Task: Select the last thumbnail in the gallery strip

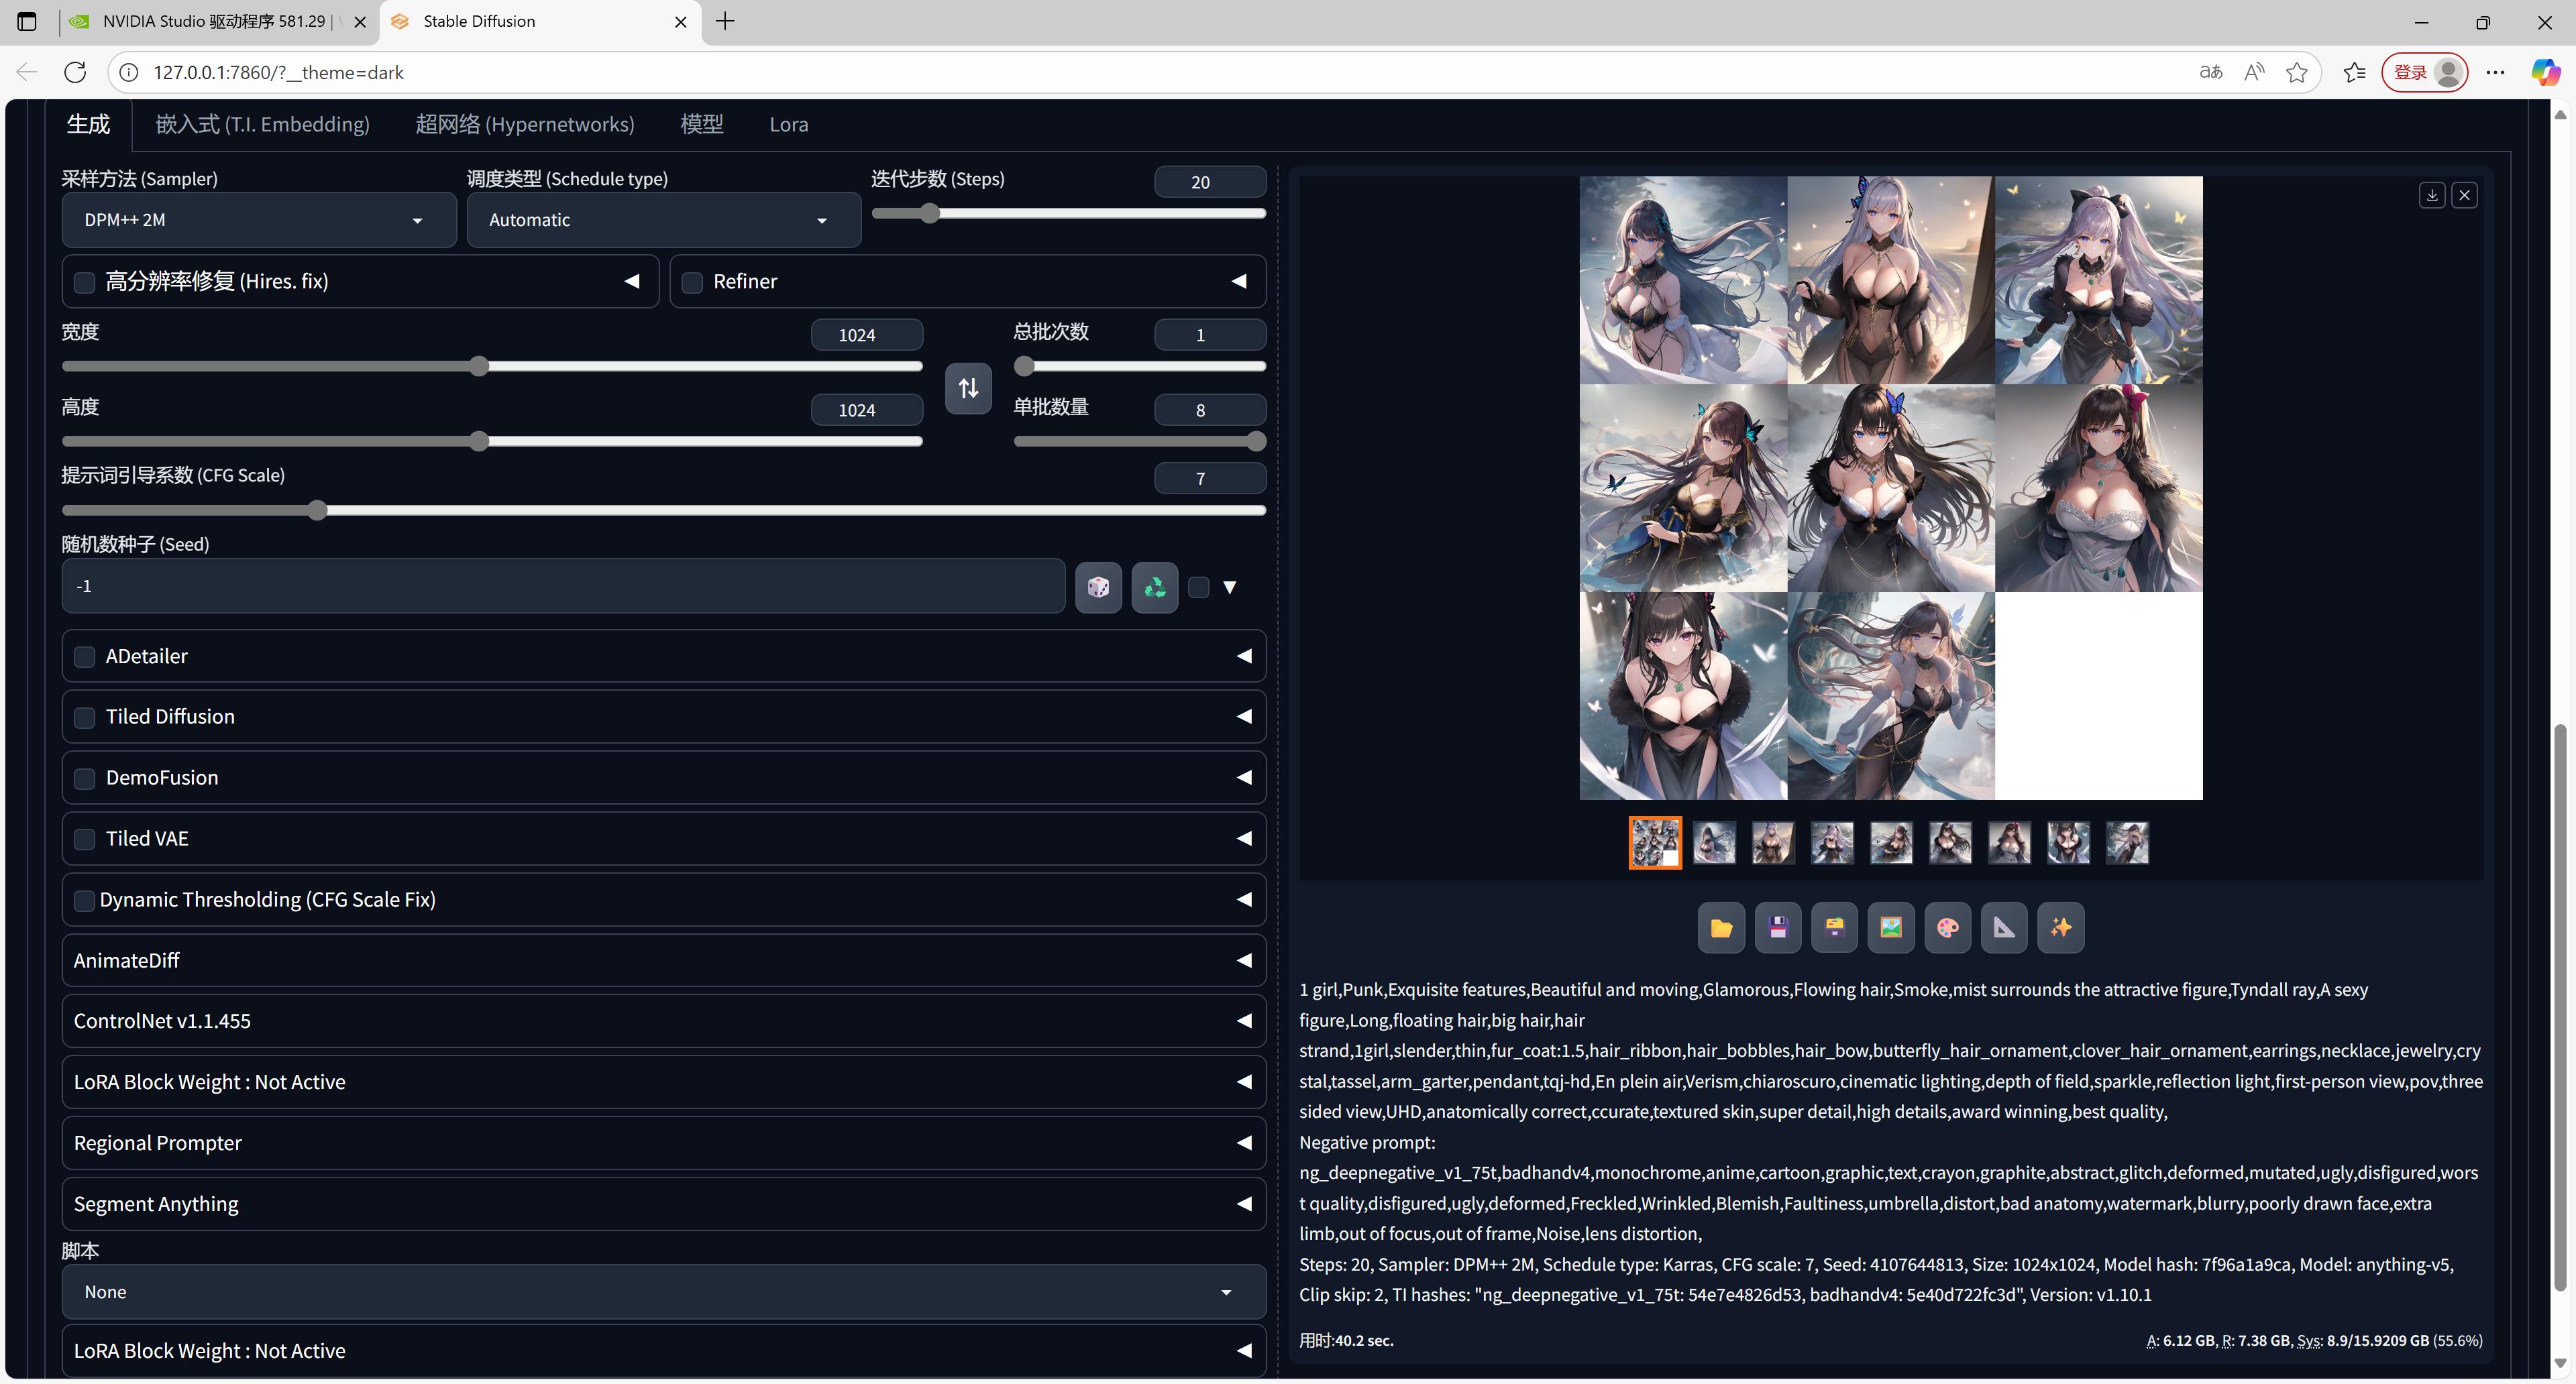Action: (x=2127, y=842)
